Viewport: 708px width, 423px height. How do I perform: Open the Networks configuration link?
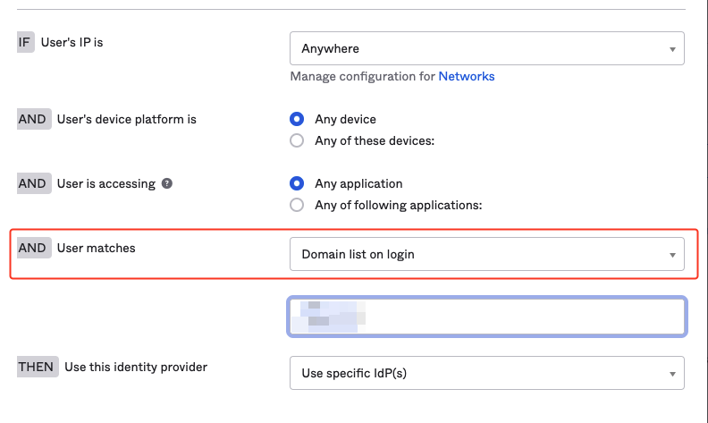tap(466, 77)
